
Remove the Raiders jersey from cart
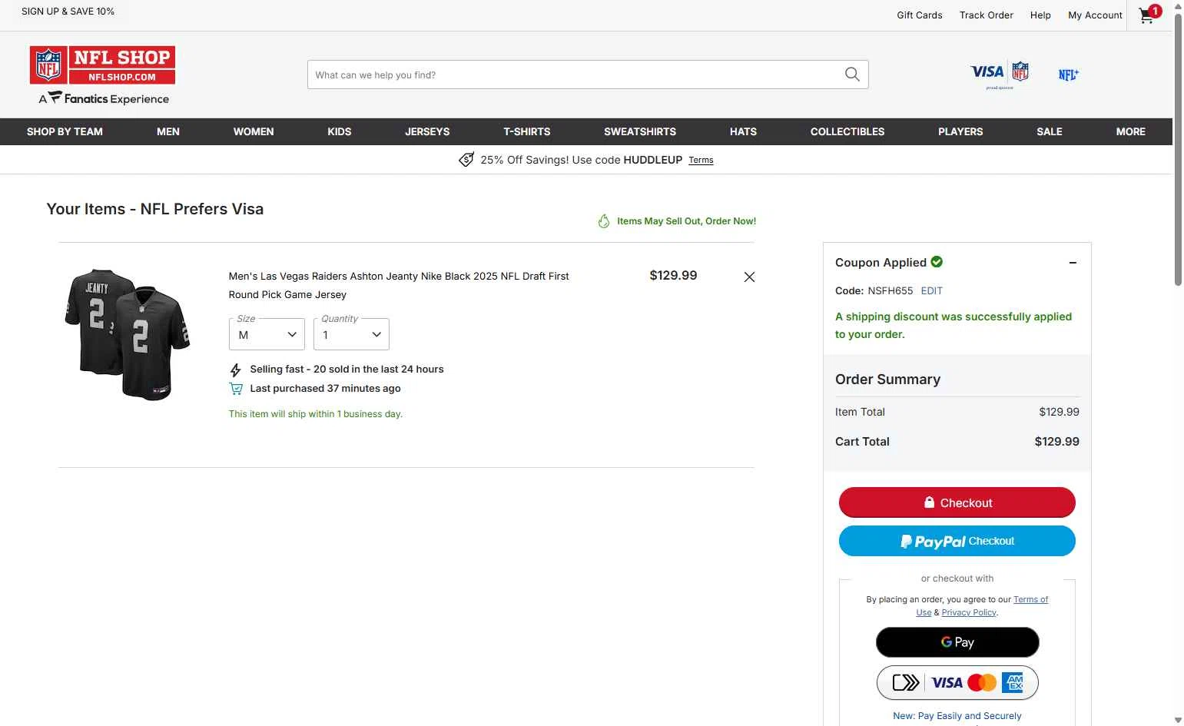tap(749, 277)
